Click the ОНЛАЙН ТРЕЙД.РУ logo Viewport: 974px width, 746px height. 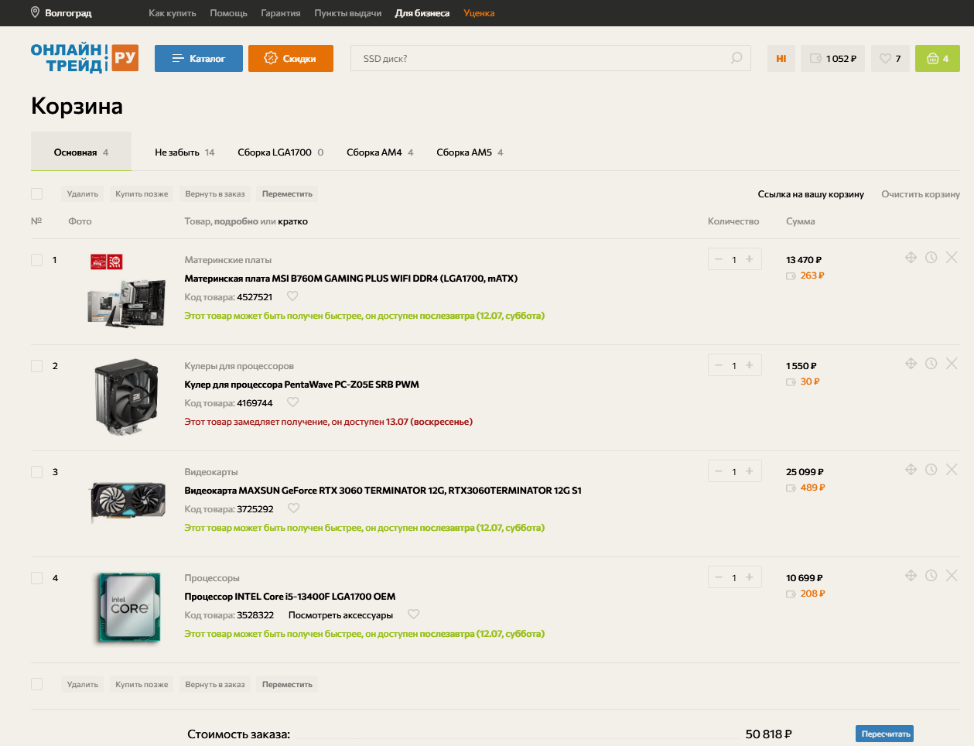(x=84, y=58)
